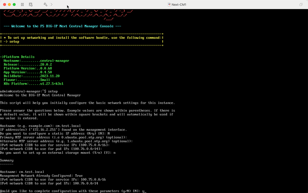Minimize the Next-CM1 window

point(9,4)
